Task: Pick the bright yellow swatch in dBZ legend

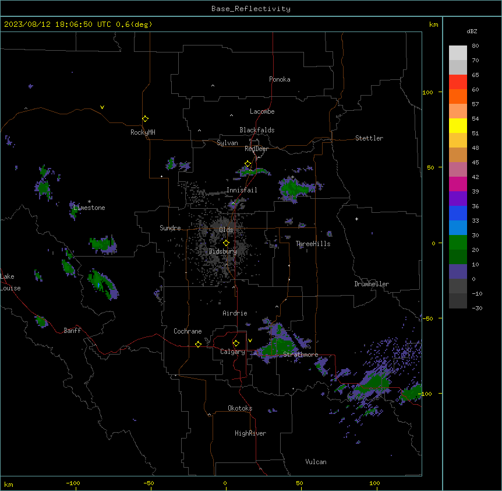Action: [458, 125]
